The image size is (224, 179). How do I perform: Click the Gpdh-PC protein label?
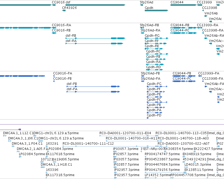point(154,100)
